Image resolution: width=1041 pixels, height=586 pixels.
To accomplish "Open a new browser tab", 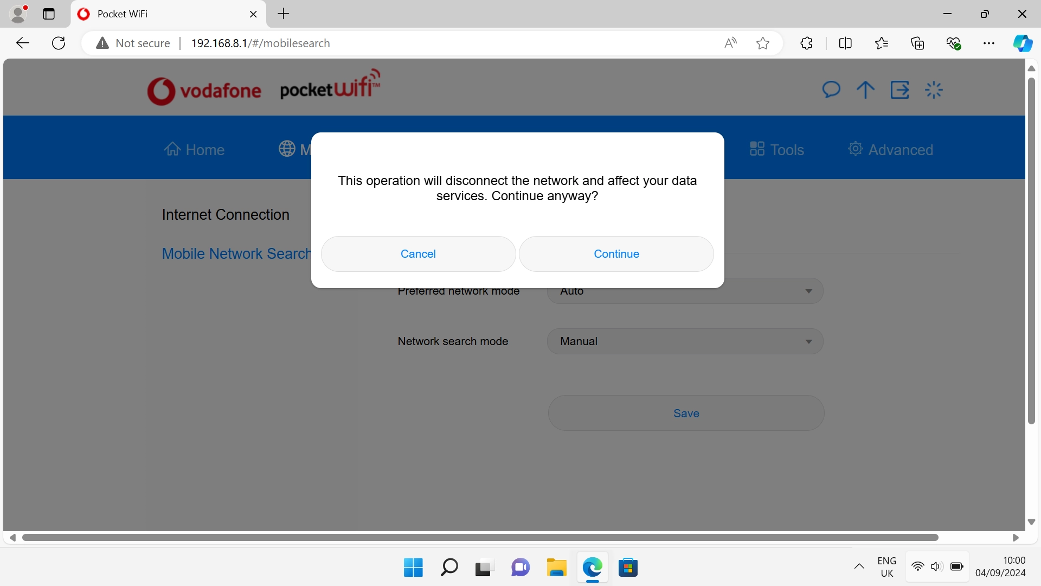I will [282, 14].
